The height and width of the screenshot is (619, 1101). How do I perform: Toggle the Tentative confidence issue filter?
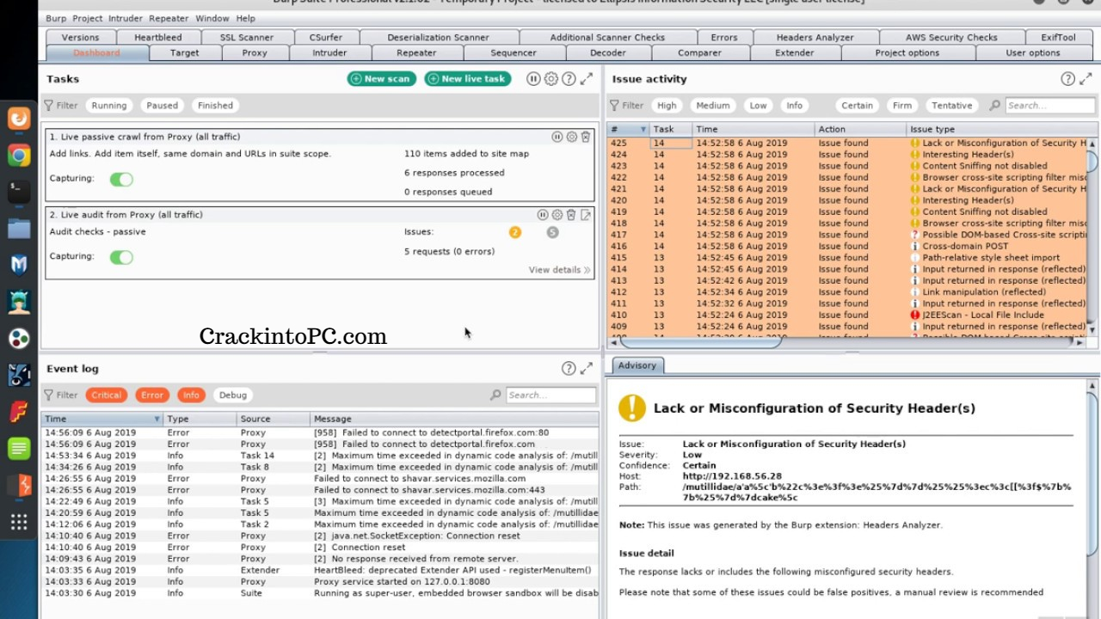tap(952, 106)
